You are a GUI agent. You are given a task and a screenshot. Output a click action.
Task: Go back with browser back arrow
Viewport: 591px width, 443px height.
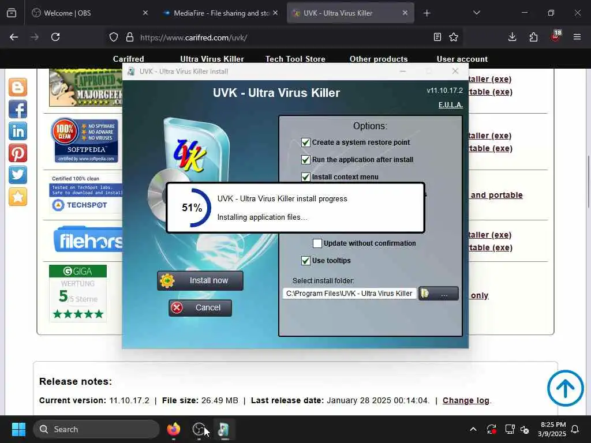coord(14,37)
